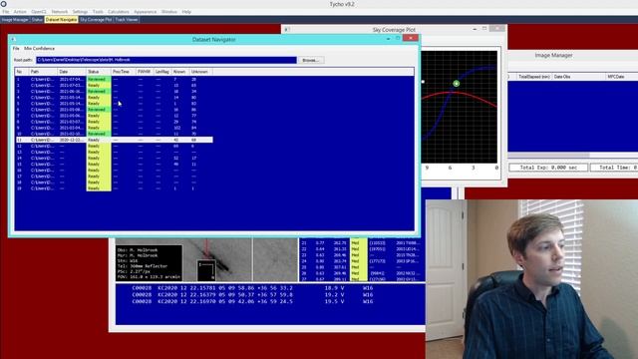Select dataset row 15
Viewport: 638px width, 359px height.
(114, 164)
